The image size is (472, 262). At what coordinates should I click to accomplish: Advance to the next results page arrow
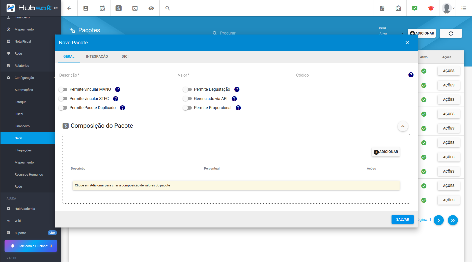coord(439,220)
